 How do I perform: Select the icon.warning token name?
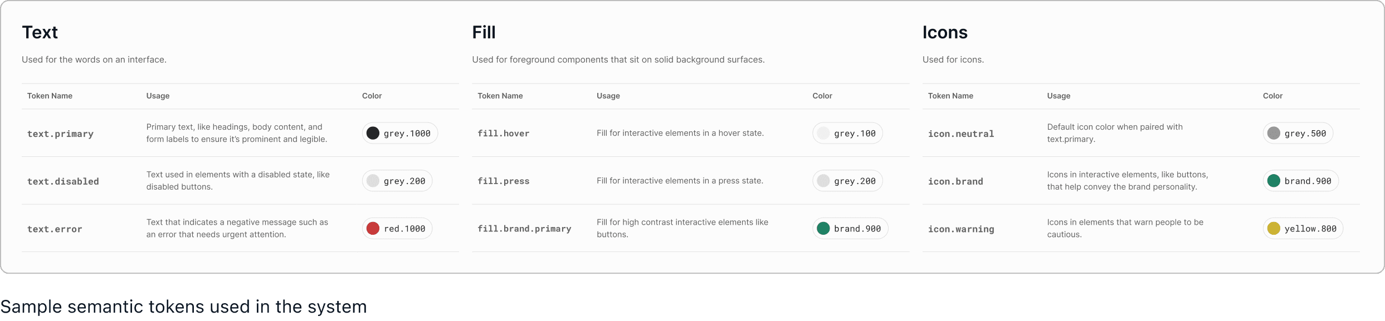click(960, 229)
